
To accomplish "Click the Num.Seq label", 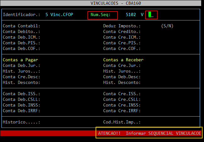I will tap(102, 15).
